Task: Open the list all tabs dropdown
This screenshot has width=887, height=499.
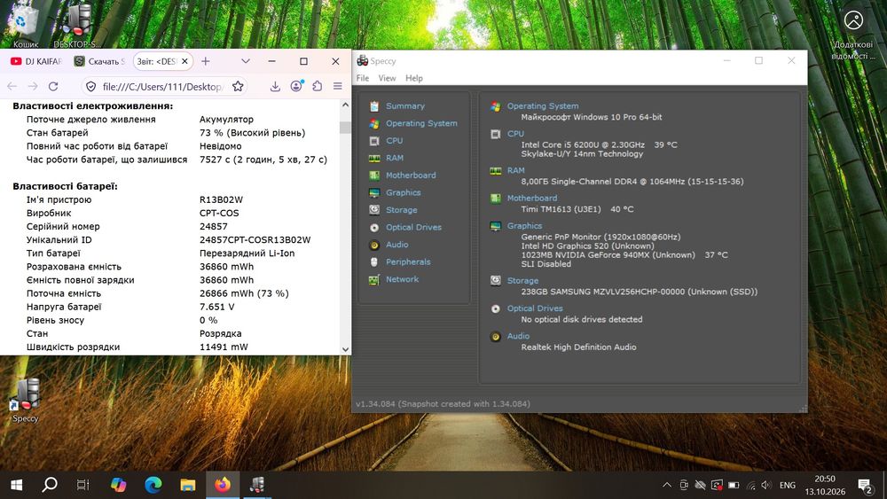Action: 246,61
